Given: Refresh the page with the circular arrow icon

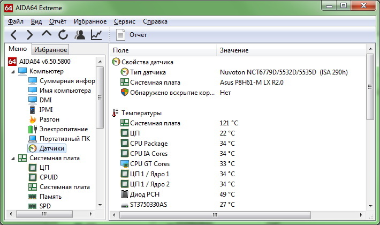Looking at the screenshot, I should [63, 35].
